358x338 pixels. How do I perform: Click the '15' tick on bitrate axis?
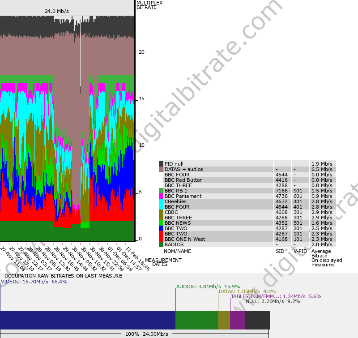click(141, 98)
